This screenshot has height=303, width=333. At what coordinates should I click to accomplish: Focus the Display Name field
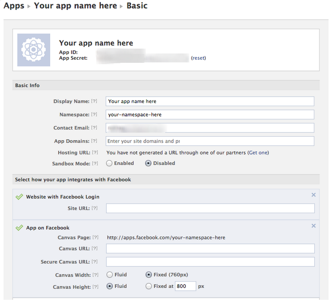click(x=210, y=101)
